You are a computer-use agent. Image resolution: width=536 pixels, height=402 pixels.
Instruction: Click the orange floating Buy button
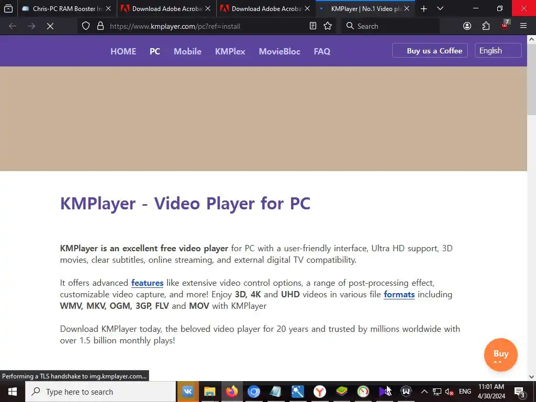[x=501, y=354]
